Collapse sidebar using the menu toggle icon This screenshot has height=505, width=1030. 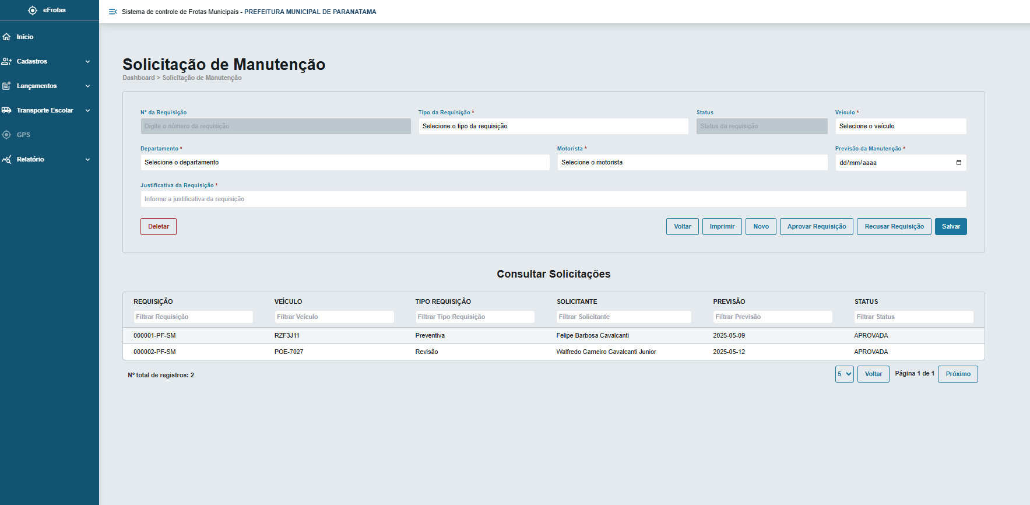click(x=113, y=12)
